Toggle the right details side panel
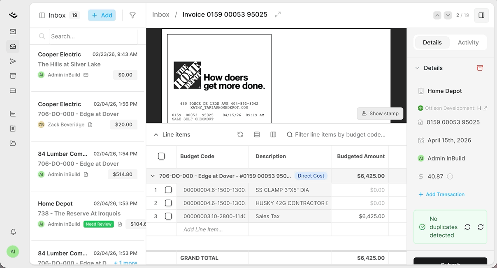This screenshot has height=268, width=497. point(481,15)
